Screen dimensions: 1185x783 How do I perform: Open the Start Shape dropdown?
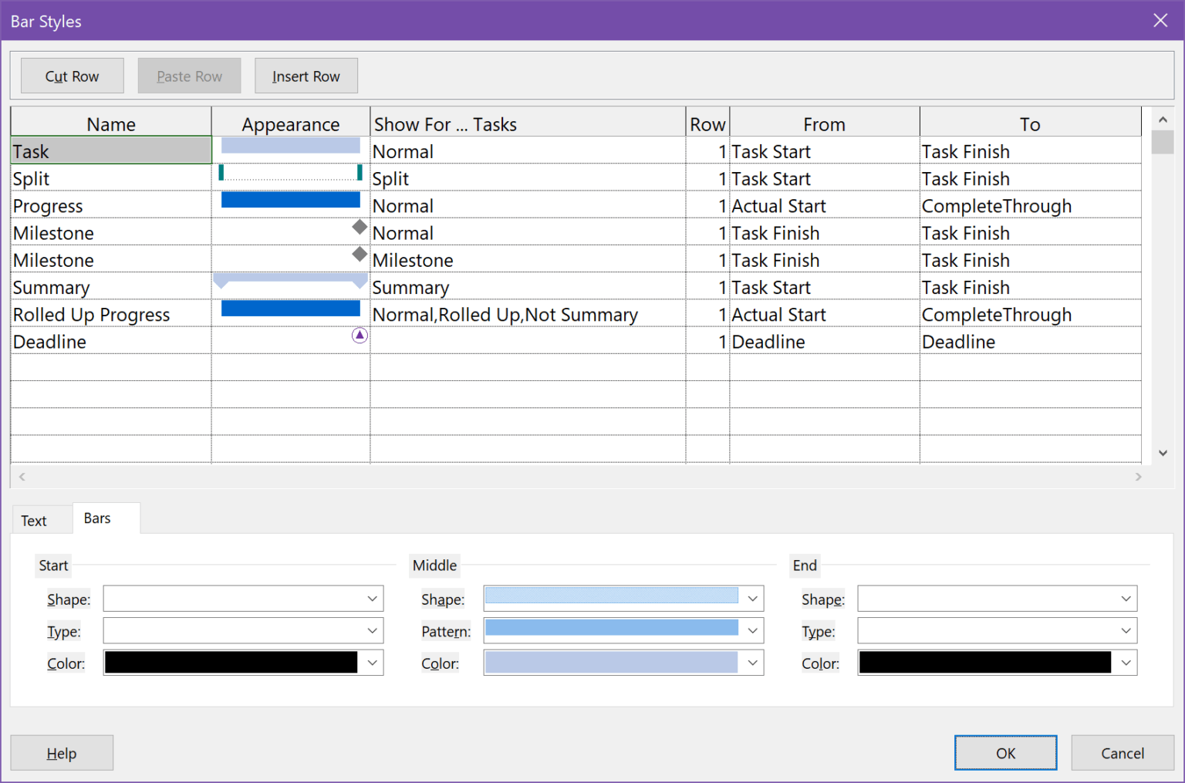[243, 598]
